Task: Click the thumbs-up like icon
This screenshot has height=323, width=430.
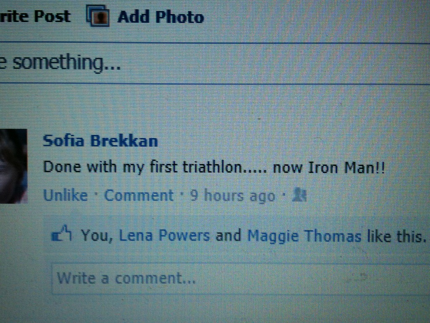Action: coord(62,234)
